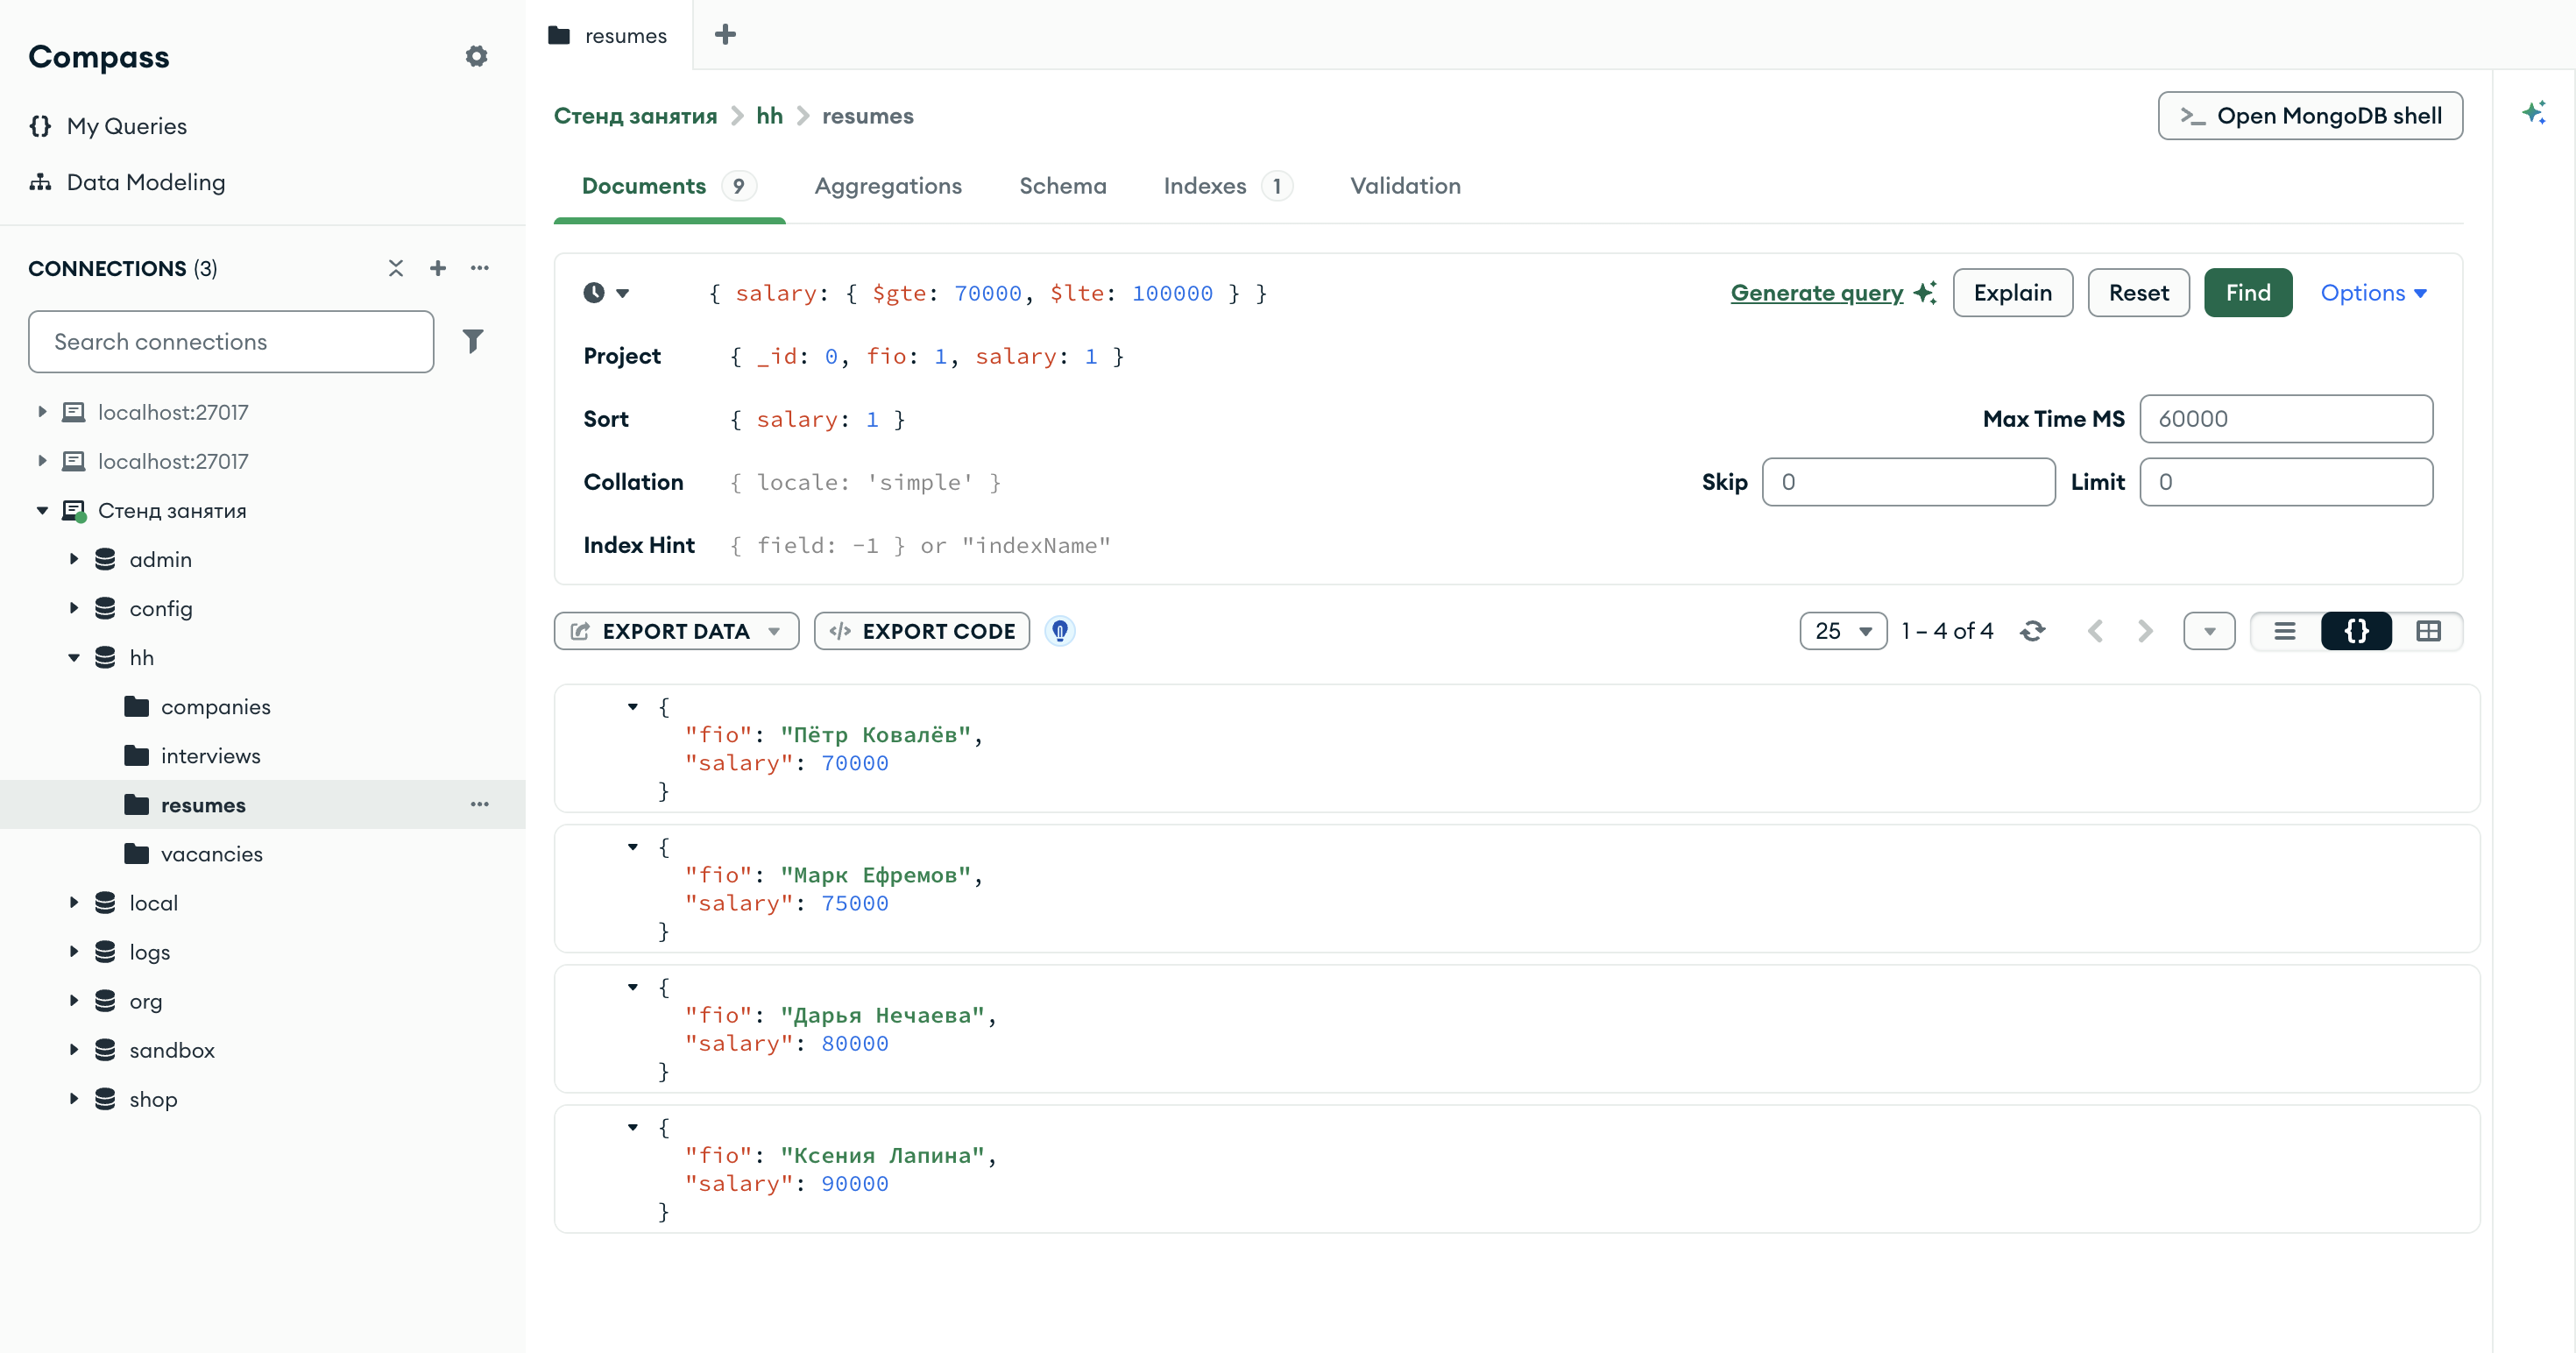Viewport: 2576px width, 1353px height.
Task: Expand the admin database
Action: coord(73,559)
